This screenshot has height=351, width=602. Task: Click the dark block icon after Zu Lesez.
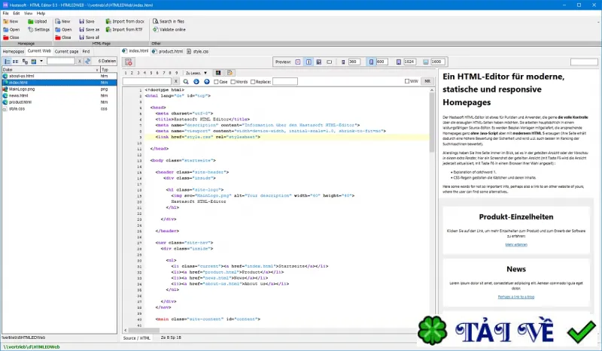coord(218,73)
